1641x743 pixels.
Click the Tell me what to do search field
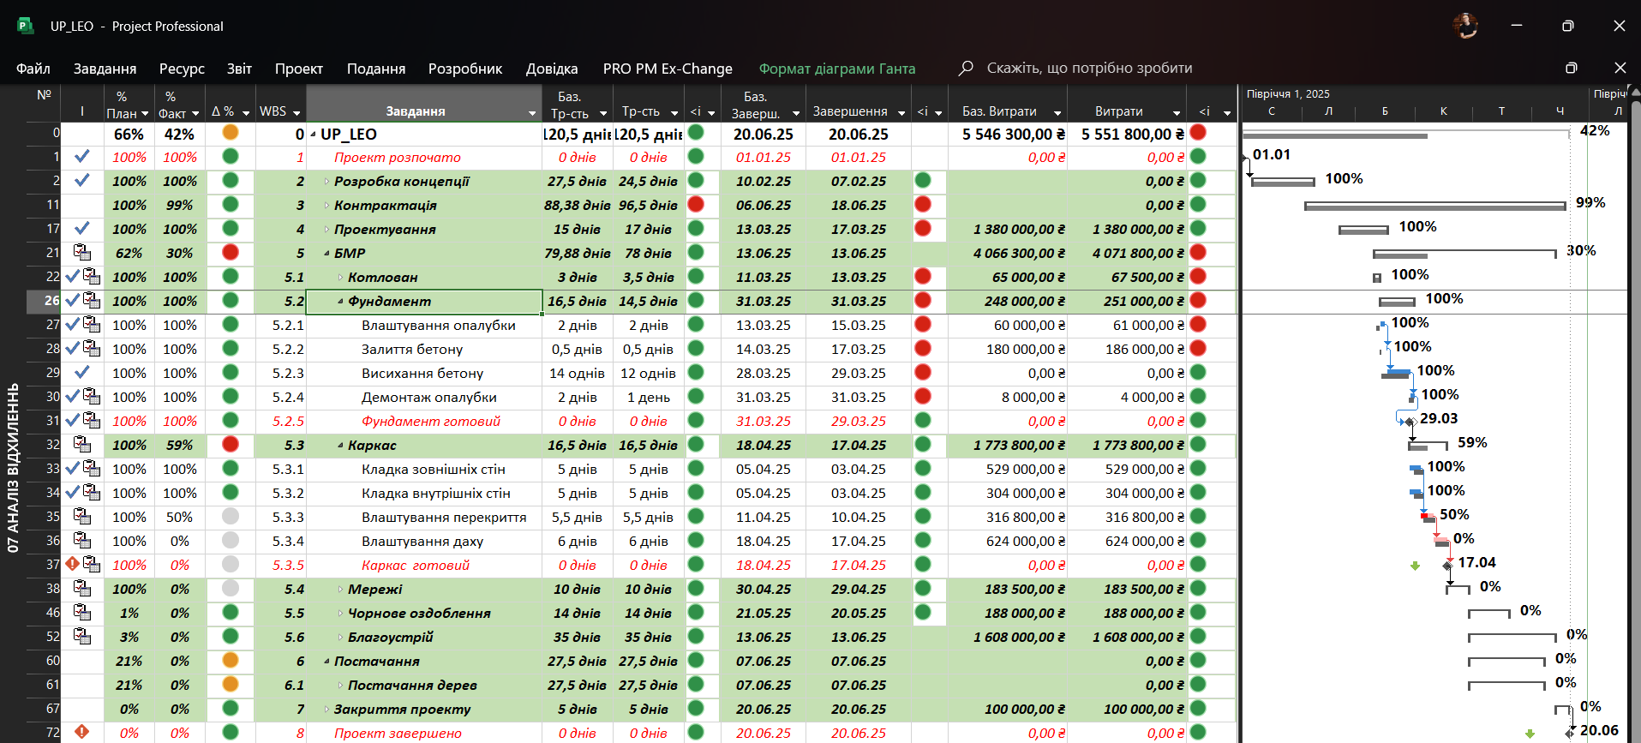tap(1088, 68)
